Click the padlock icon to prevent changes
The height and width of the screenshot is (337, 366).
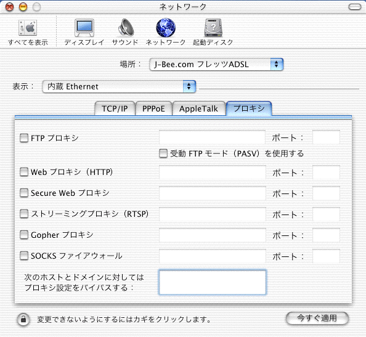pos(23,319)
